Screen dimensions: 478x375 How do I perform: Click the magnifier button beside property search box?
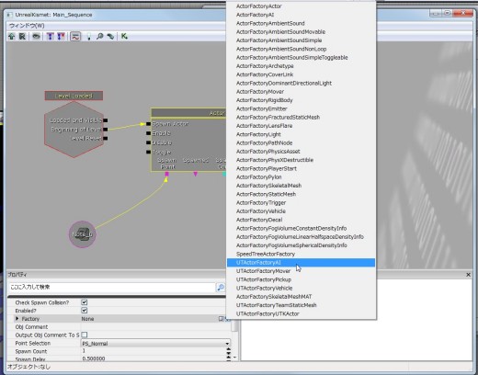tap(221, 287)
